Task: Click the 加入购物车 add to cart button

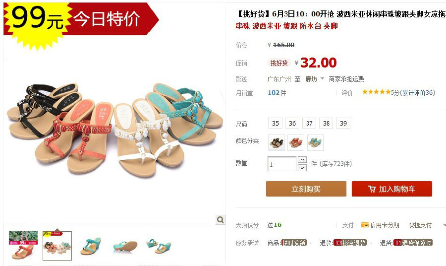Action: 392,189
